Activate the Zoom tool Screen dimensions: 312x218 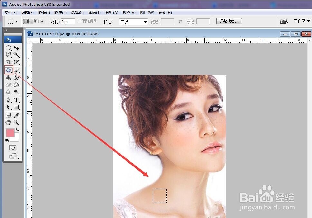(x=17, y=122)
